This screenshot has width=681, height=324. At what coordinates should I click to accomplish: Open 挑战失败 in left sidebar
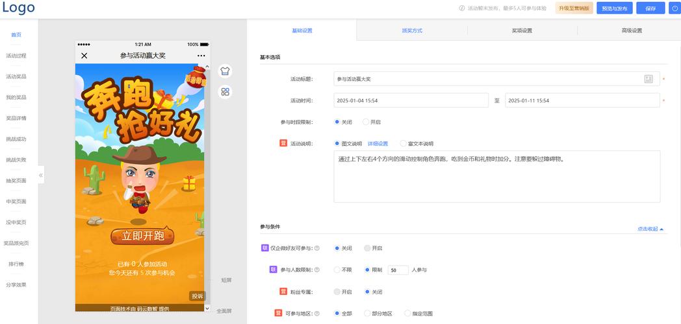pos(16,160)
